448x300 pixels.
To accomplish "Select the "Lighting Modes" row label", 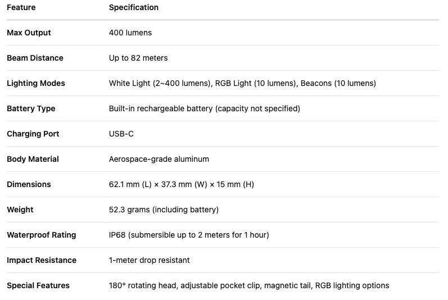I will pyautogui.click(x=36, y=83).
